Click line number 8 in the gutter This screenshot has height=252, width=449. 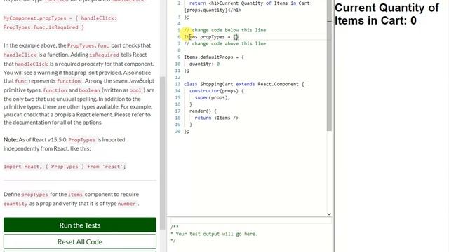tap(179, 50)
